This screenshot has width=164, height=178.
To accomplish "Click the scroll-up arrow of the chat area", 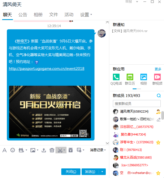I will 107,22.
